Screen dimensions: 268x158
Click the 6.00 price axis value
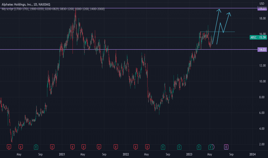tap(262, 113)
